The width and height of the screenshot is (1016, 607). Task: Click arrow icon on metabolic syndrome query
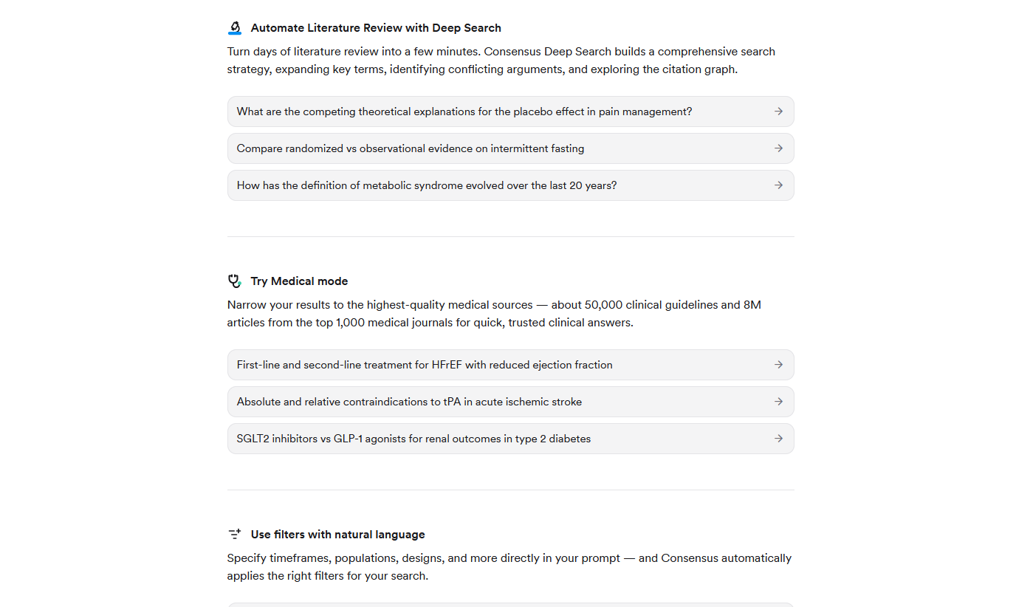coord(778,185)
